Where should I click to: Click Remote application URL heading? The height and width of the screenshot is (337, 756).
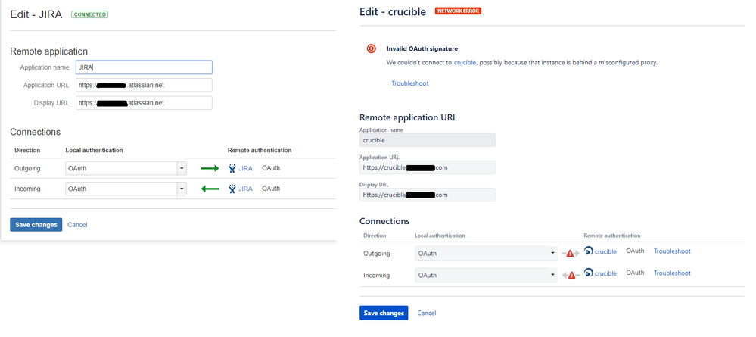click(x=409, y=117)
